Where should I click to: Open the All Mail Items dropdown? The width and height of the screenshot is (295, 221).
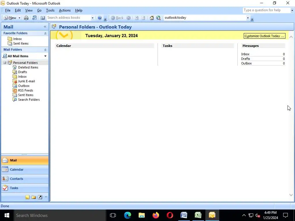click(45, 56)
